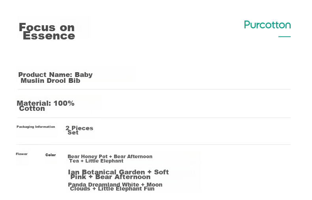Click the Pink + Bear Afternoon line
Image resolution: width=312 pixels, height=200 pixels.
point(111,177)
